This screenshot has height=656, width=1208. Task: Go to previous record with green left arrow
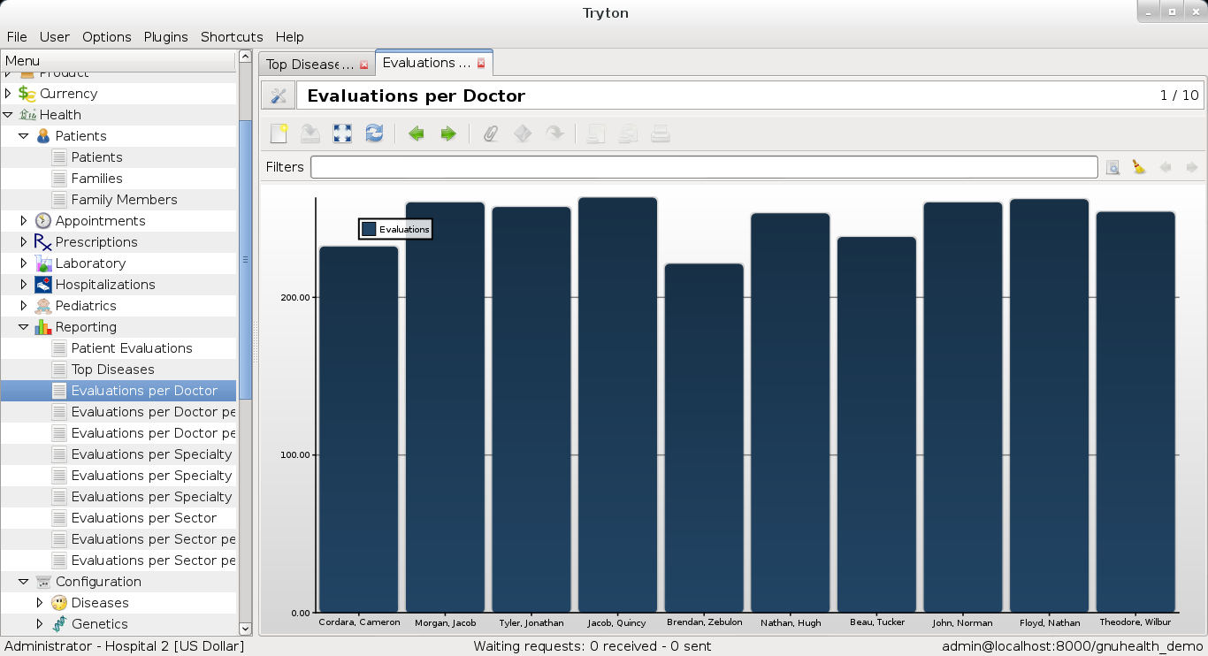coord(416,133)
